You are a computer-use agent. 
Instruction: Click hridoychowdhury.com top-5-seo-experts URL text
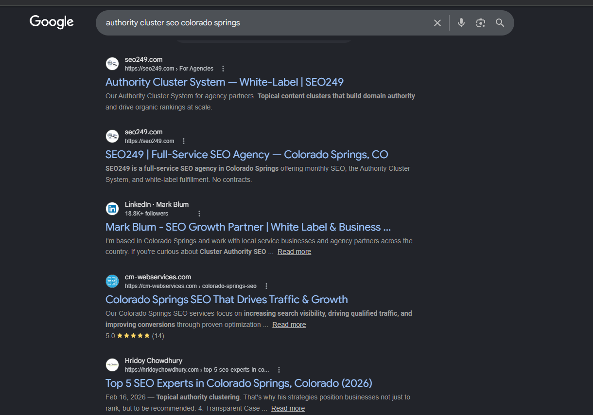197,370
